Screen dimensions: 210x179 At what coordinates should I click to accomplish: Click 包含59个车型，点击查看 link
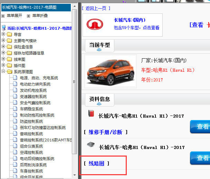click(x=137, y=28)
